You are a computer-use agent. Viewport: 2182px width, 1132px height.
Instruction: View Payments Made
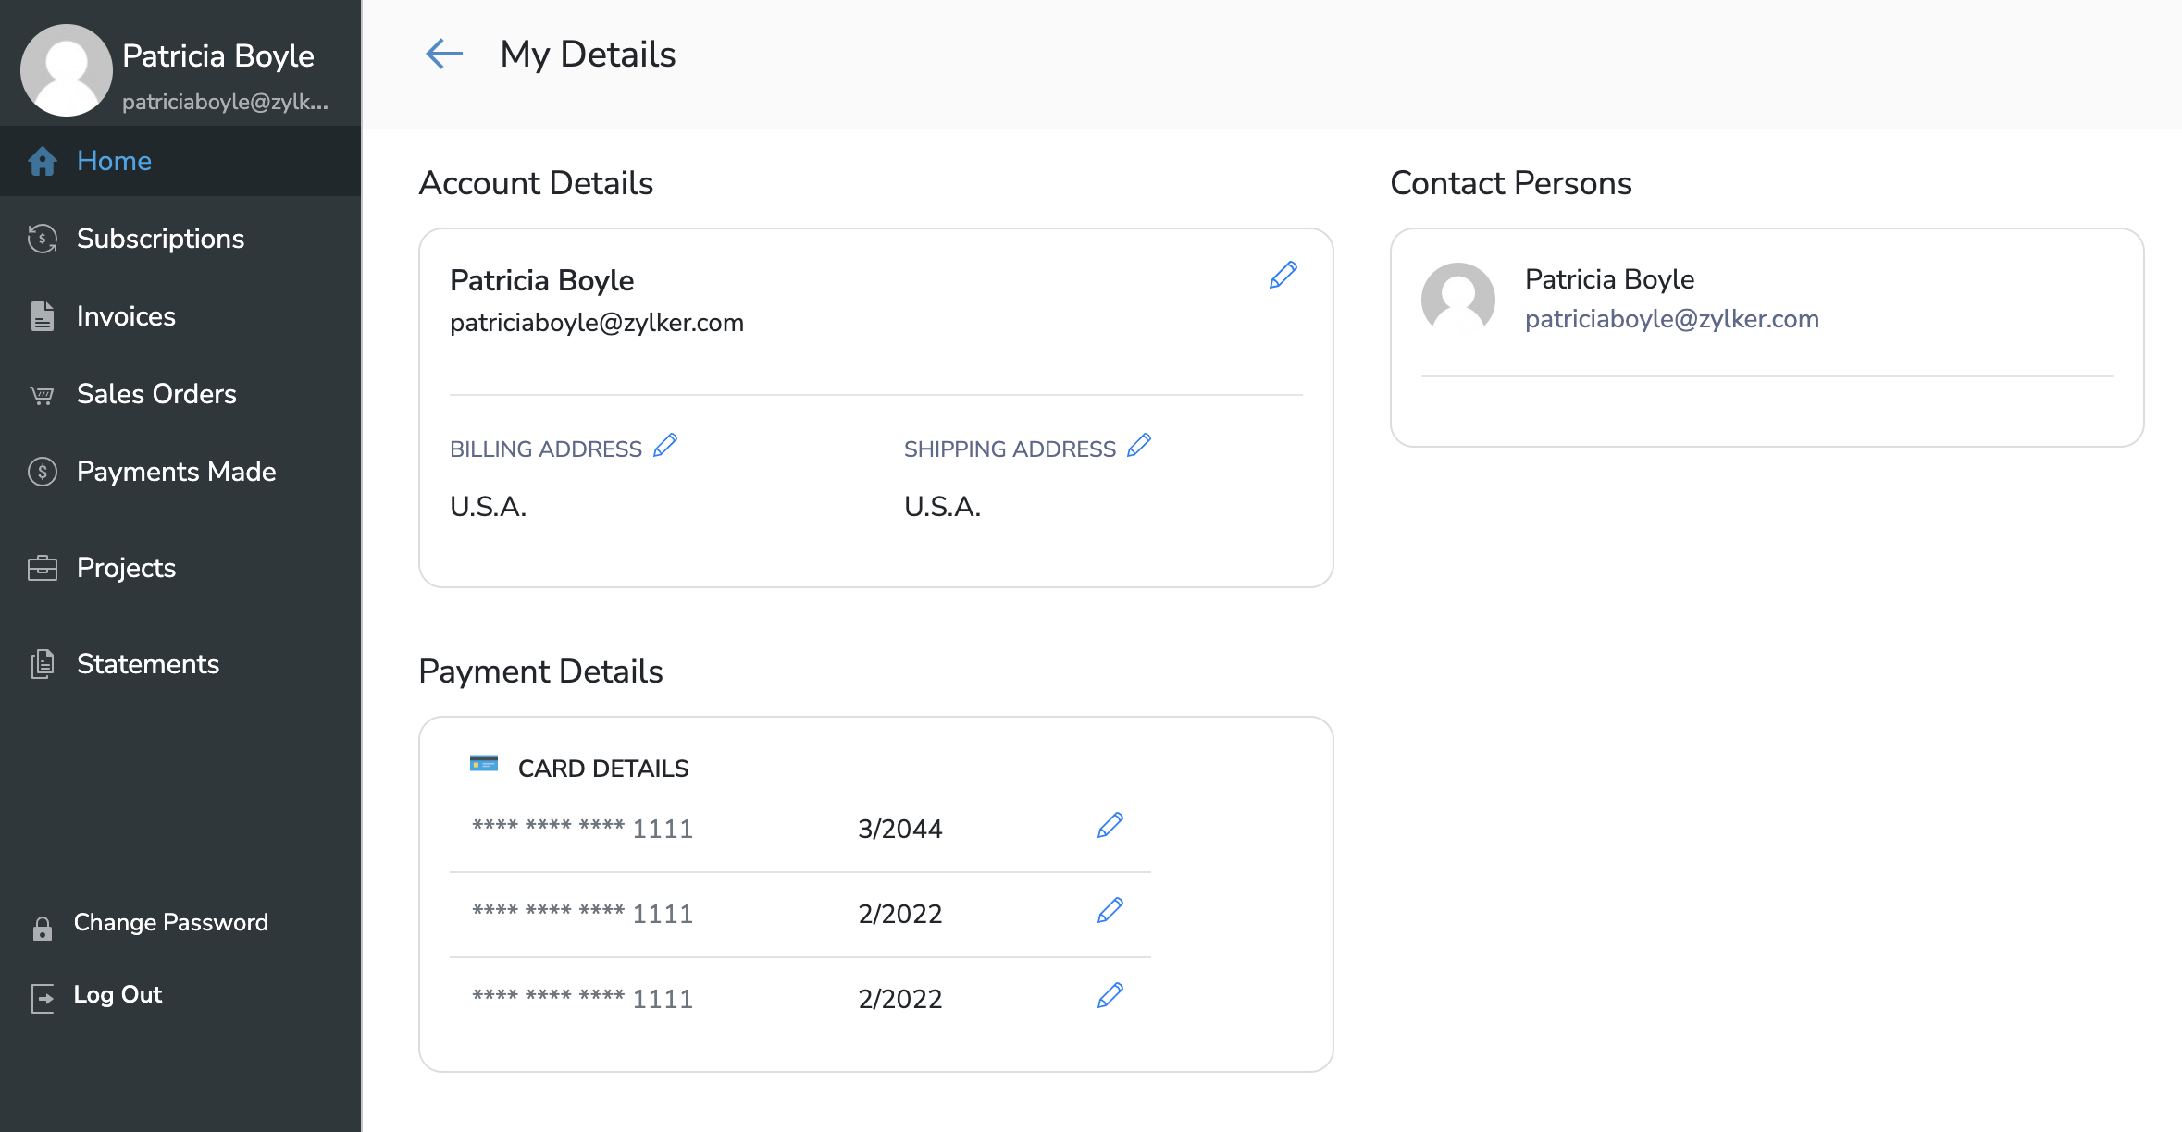click(176, 472)
